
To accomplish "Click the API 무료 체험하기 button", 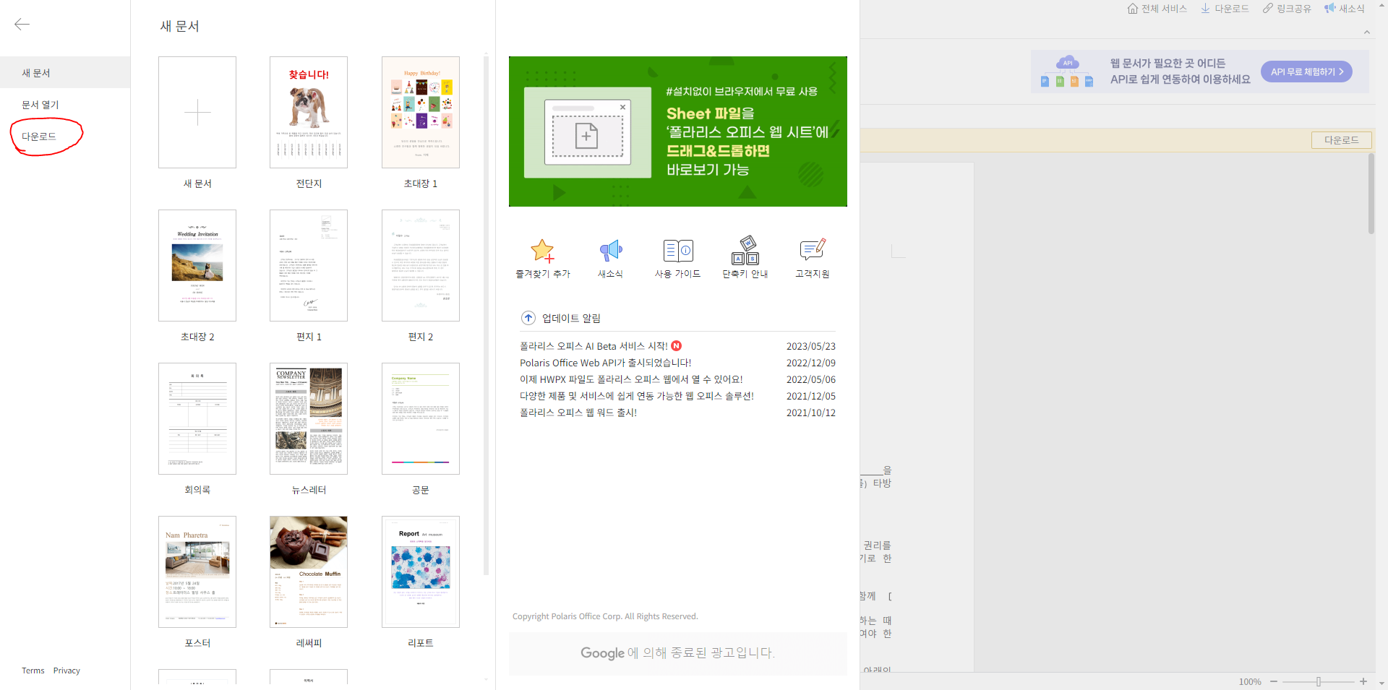I will tap(1306, 71).
